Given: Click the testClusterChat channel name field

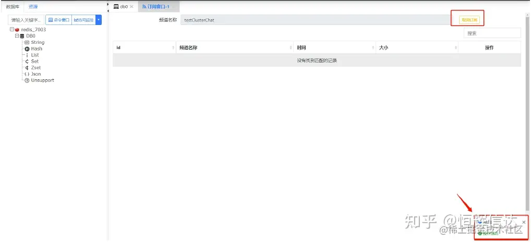Looking at the screenshot, I should pos(317,20).
